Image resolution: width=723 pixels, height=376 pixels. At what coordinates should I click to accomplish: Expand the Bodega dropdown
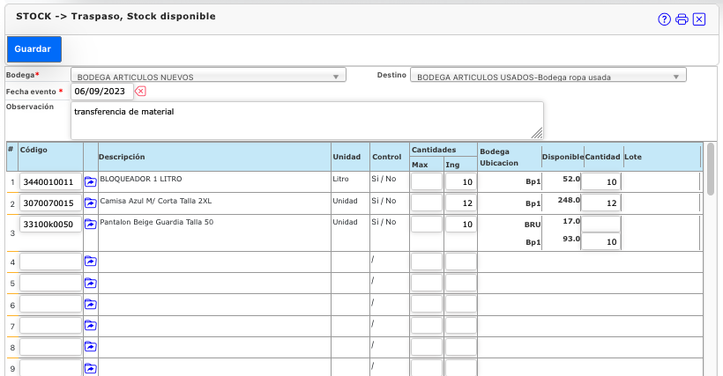[x=207, y=77]
